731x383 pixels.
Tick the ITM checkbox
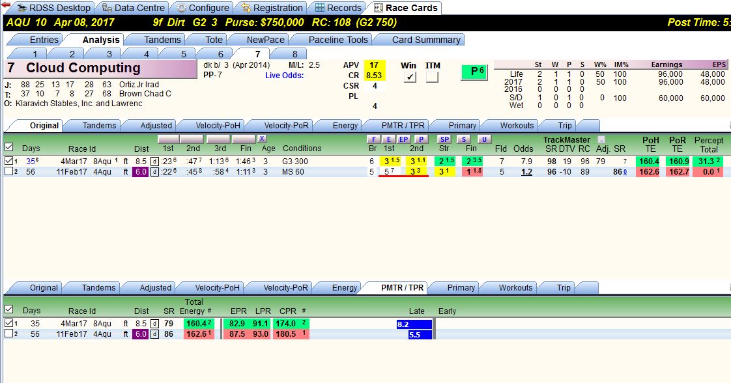point(432,77)
